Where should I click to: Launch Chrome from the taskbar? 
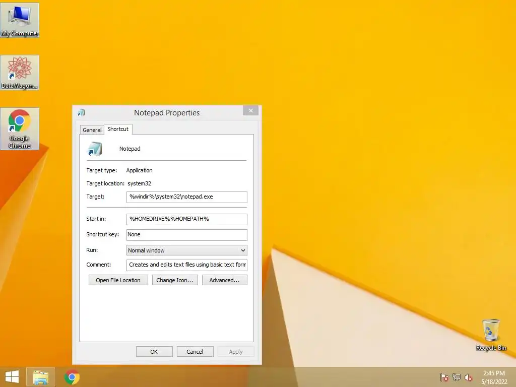72,377
